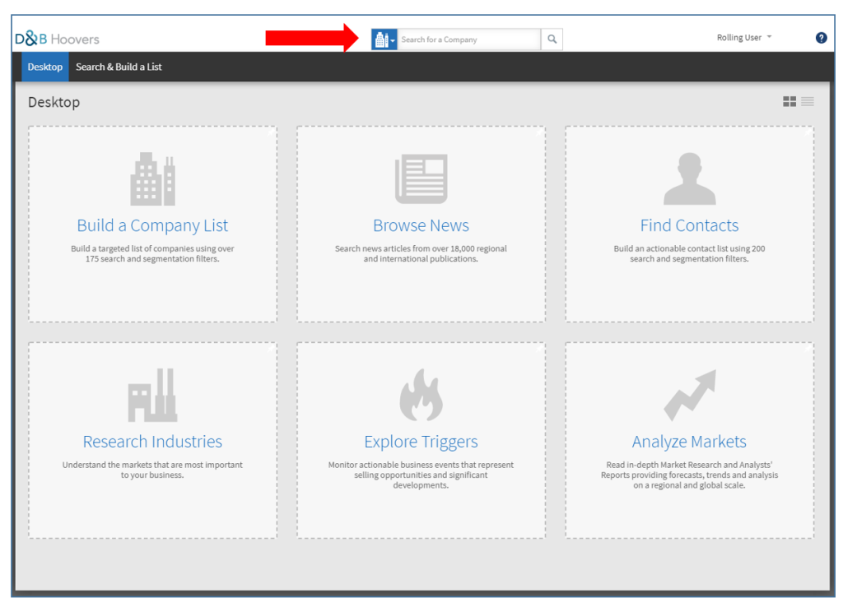Expand the Rolling User account menu

744,38
